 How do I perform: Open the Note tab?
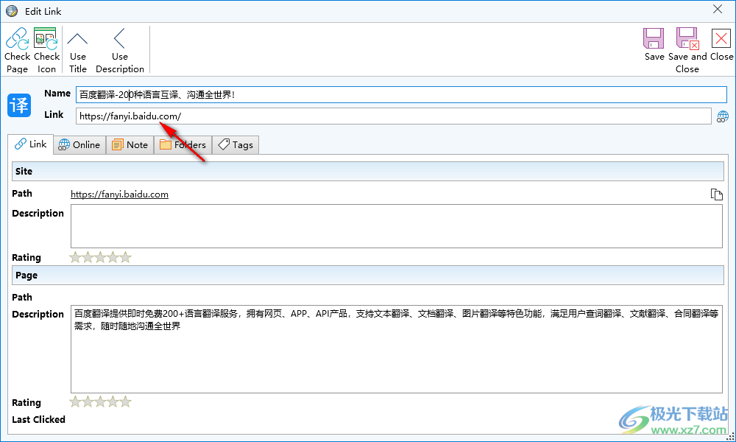130,145
